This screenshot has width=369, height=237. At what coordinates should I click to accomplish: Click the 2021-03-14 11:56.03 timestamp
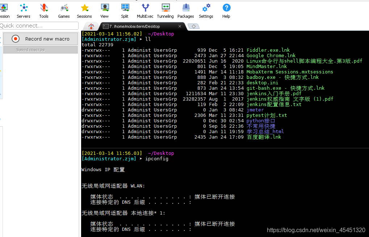coord(112,153)
